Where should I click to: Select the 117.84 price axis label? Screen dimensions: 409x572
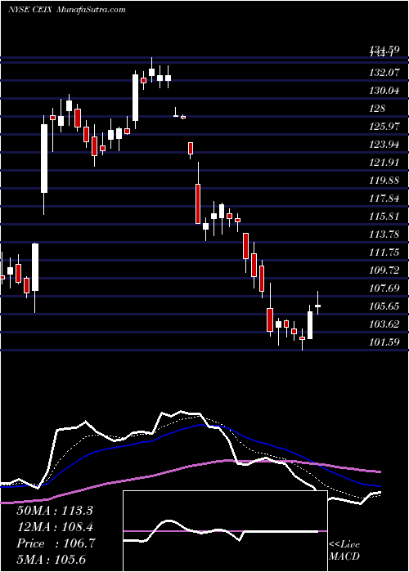pos(384,199)
